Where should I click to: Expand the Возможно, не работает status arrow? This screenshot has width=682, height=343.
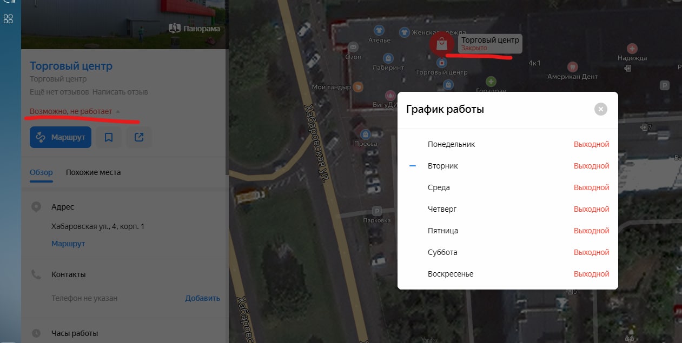pyautogui.click(x=118, y=111)
